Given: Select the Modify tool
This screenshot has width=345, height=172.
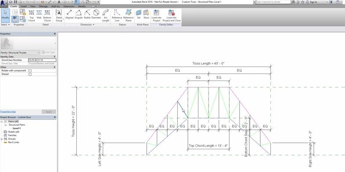Looking at the screenshot, I should 5,15.
